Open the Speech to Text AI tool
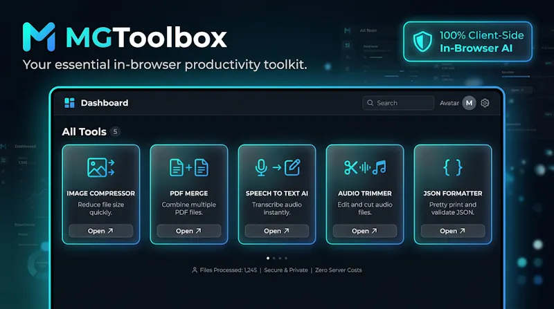Image resolution: width=554 pixels, height=309 pixels. [x=276, y=231]
